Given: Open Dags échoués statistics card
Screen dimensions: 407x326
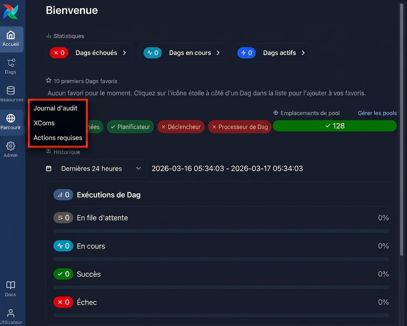Looking at the screenshot, I should (x=89, y=53).
